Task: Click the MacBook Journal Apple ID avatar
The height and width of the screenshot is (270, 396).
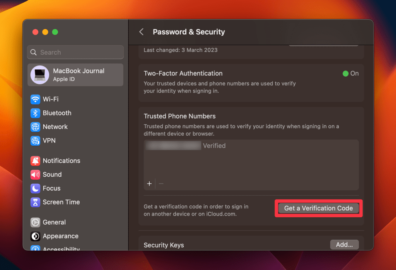Action: pyautogui.click(x=39, y=75)
